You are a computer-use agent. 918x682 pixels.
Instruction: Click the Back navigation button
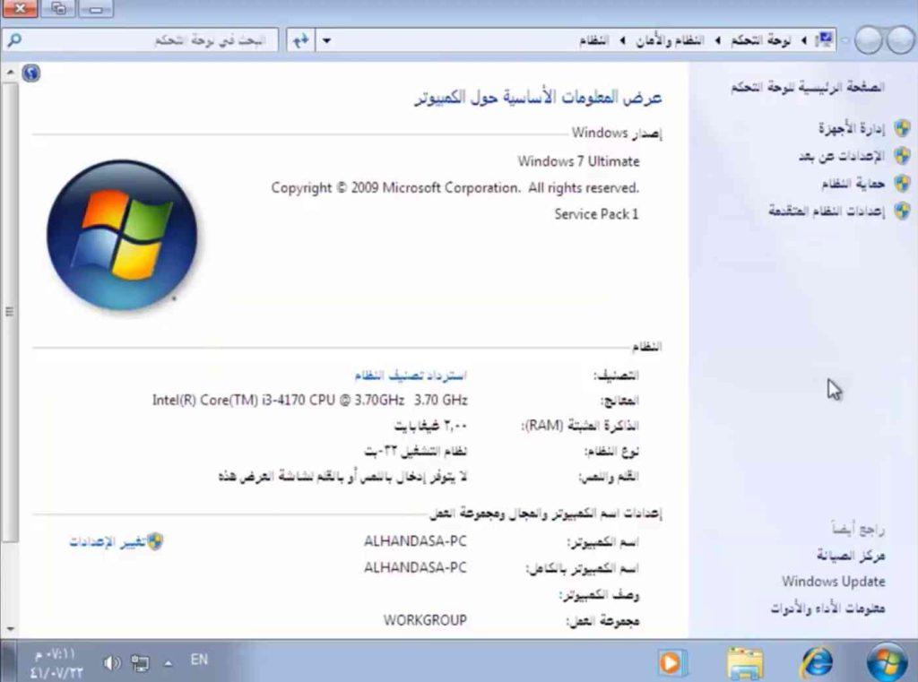coord(898,40)
